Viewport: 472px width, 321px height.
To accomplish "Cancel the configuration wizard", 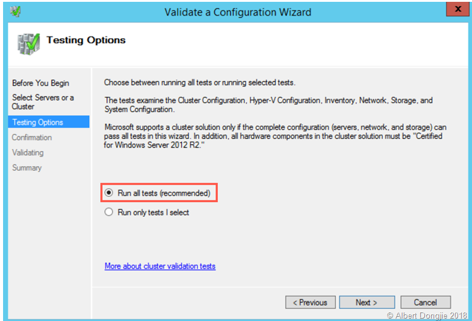I will [x=425, y=302].
